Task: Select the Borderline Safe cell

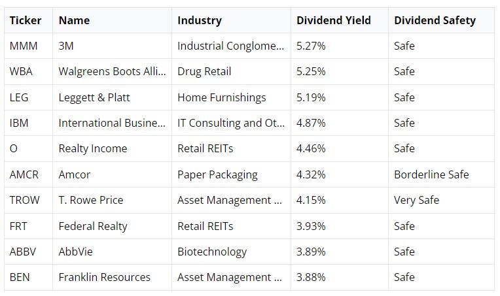Action: 431,174
